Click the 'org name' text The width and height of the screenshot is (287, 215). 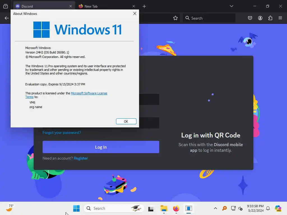(x=36, y=107)
